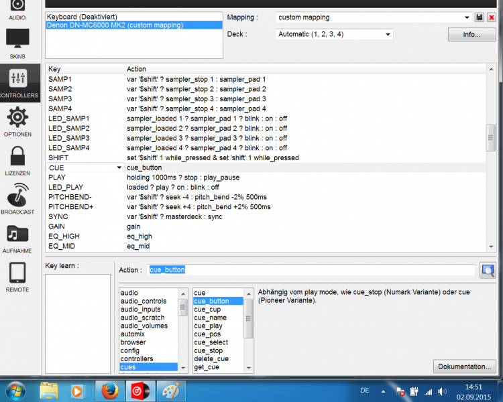Open the CUE key dropdown arrow

[x=119, y=167]
